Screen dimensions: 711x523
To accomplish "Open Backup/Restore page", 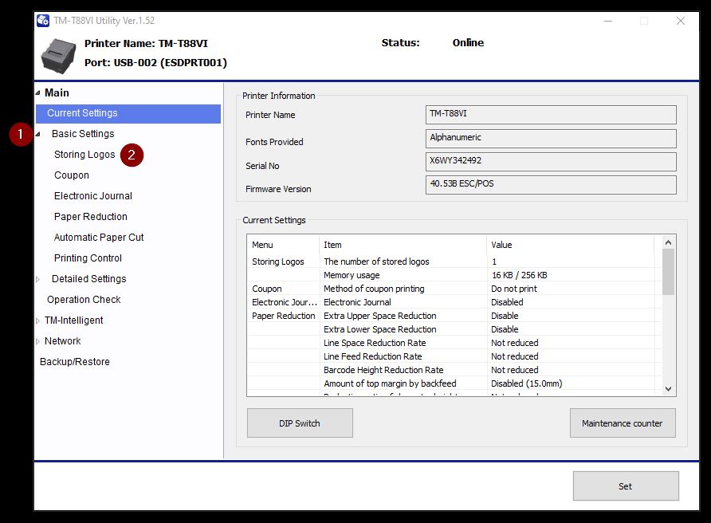I will tap(75, 362).
